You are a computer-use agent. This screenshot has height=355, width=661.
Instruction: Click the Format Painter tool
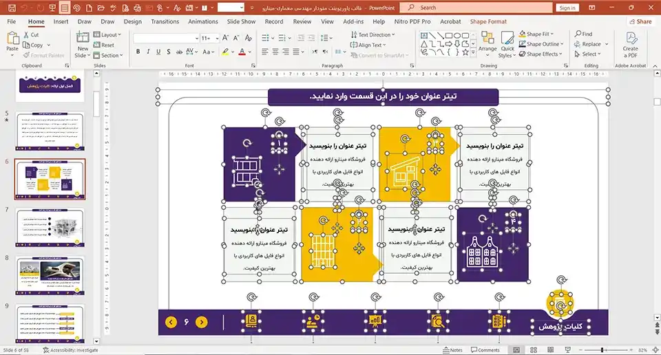(x=47, y=55)
